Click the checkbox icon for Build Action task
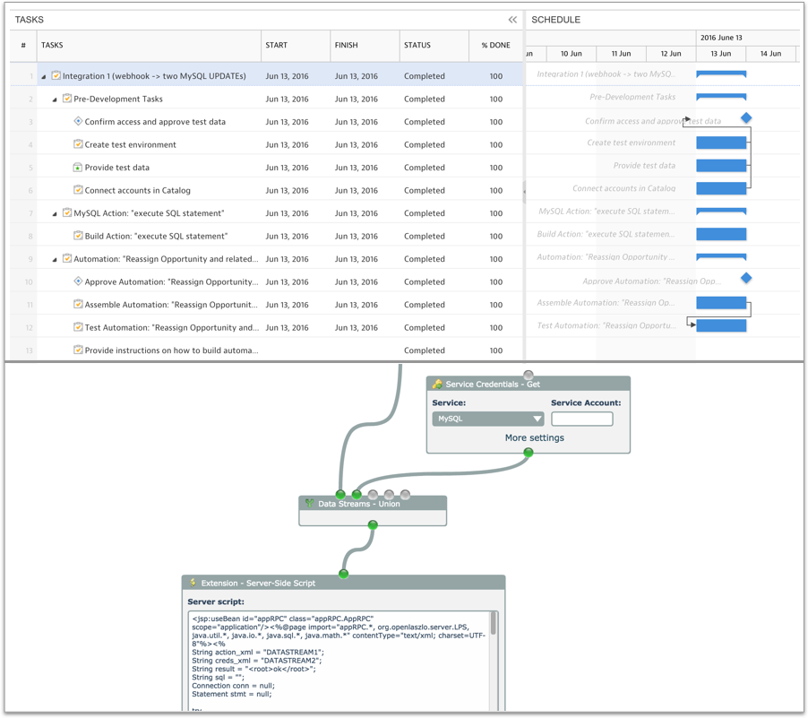Viewport: 808px width, 718px height. pos(78,236)
